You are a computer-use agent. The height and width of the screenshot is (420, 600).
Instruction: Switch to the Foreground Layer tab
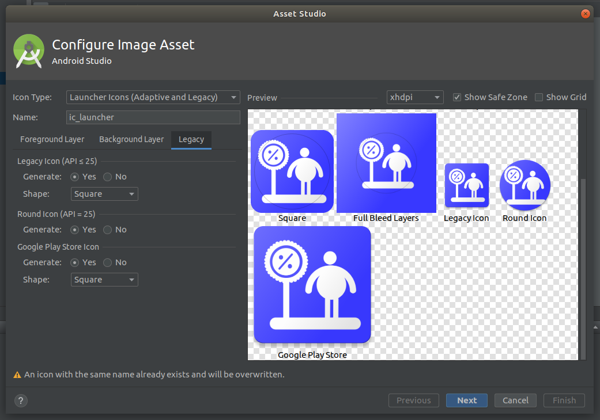coord(52,139)
